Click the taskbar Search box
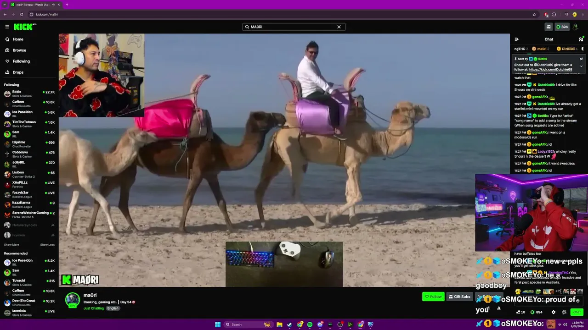Screen dimensions: 588x330 [x=248, y=324]
